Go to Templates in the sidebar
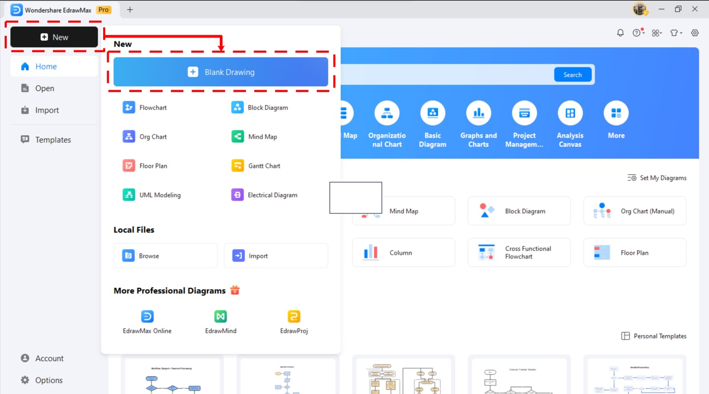 click(54, 140)
